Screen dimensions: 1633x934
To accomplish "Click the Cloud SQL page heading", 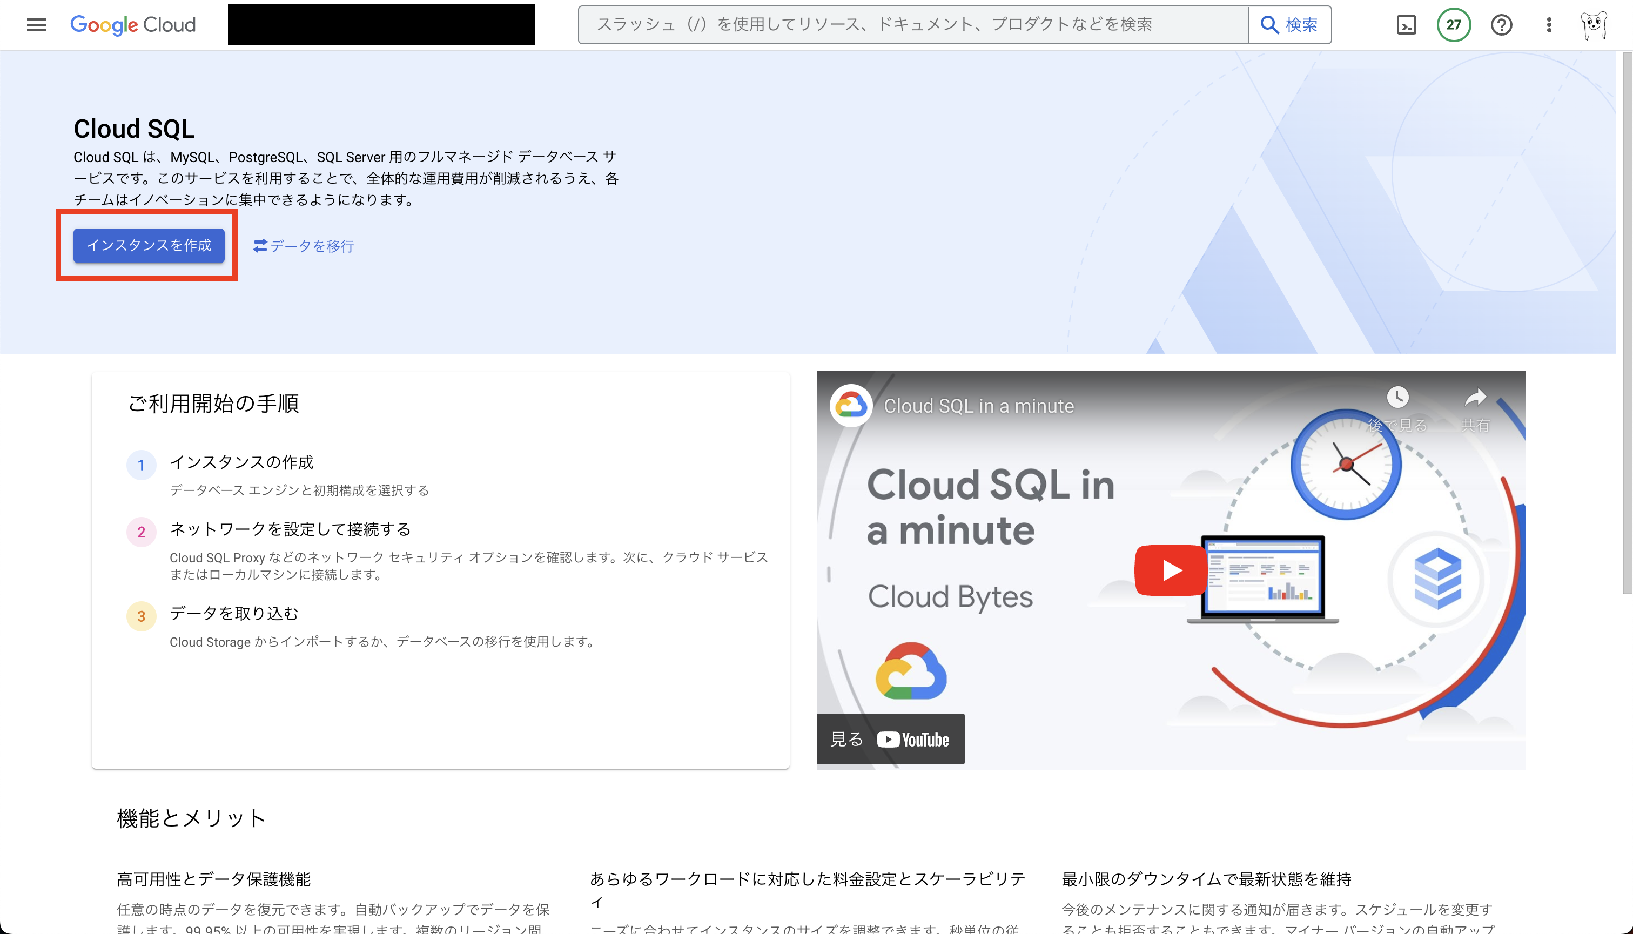I will click(134, 129).
